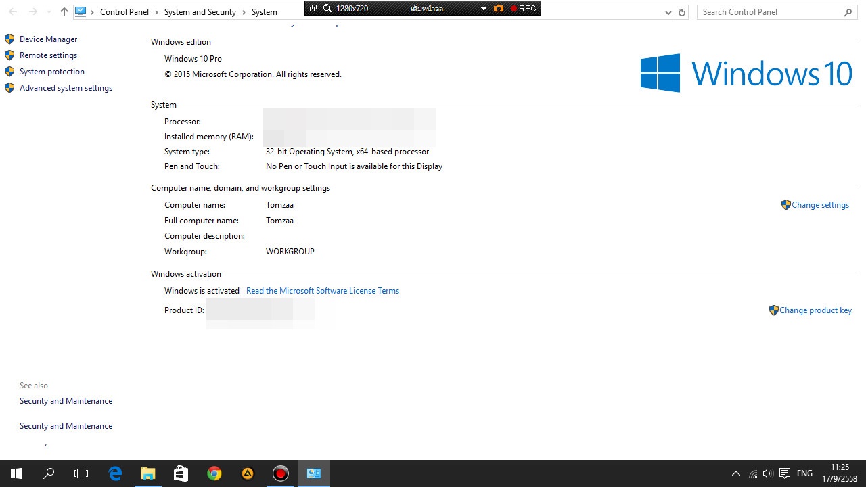The width and height of the screenshot is (866, 487).
Task: Click Change settings for computer name
Action: [x=820, y=205]
